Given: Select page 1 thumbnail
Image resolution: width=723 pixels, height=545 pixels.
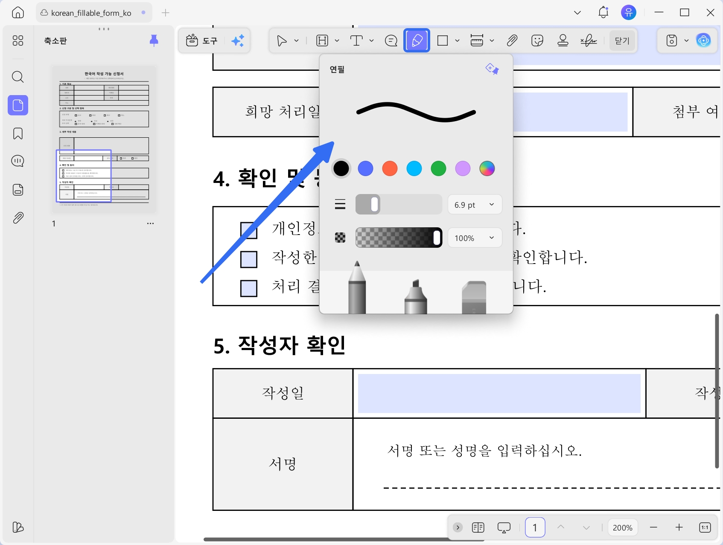Looking at the screenshot, I should 104,139.
